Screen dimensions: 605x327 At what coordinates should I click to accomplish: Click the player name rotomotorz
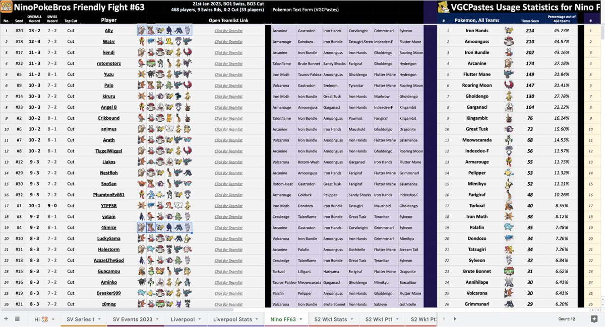point(109,63)
